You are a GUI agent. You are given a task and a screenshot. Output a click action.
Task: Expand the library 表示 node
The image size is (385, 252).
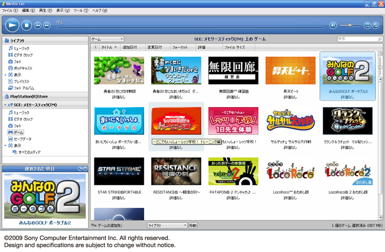point(5,75)
